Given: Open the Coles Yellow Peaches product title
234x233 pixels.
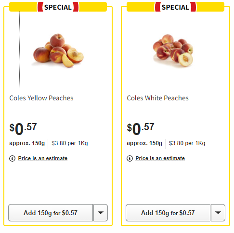Looking at the screenshot, I should click(x=41, y=98).
